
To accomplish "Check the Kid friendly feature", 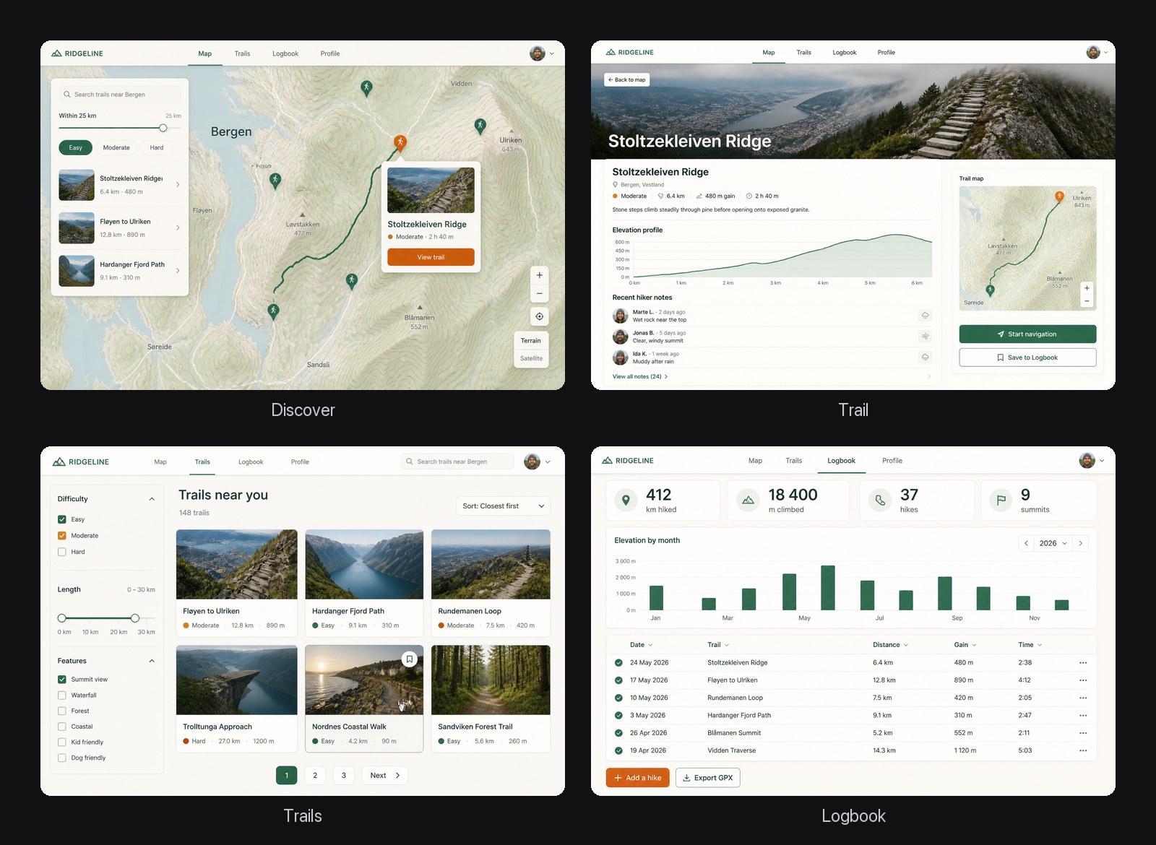I will (62, 742).
